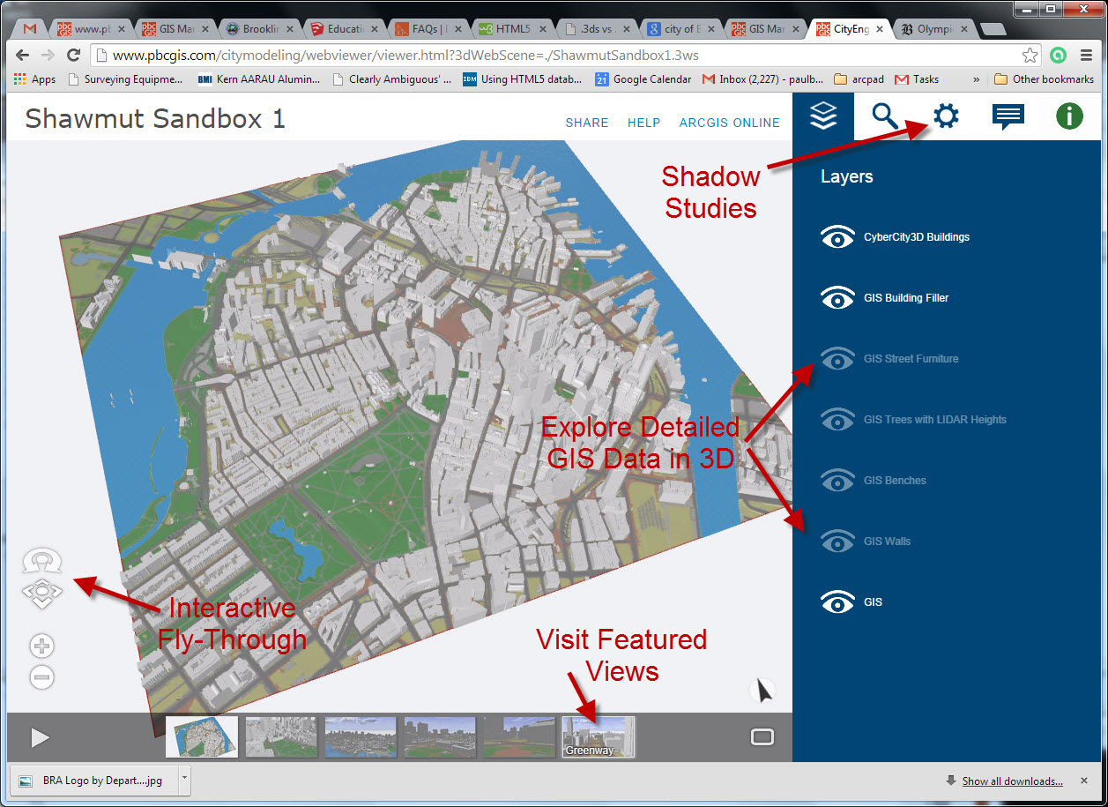
Task: Open the comments speech bubble icon
Action: [x=1008, y=116]
